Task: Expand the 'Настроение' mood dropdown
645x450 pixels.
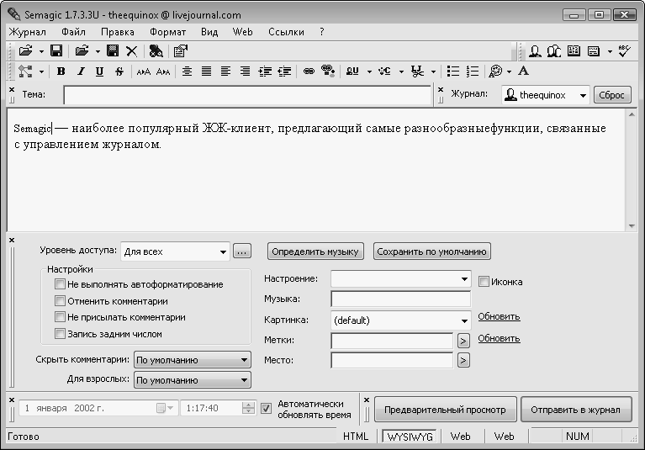Action: pos(401,279)
